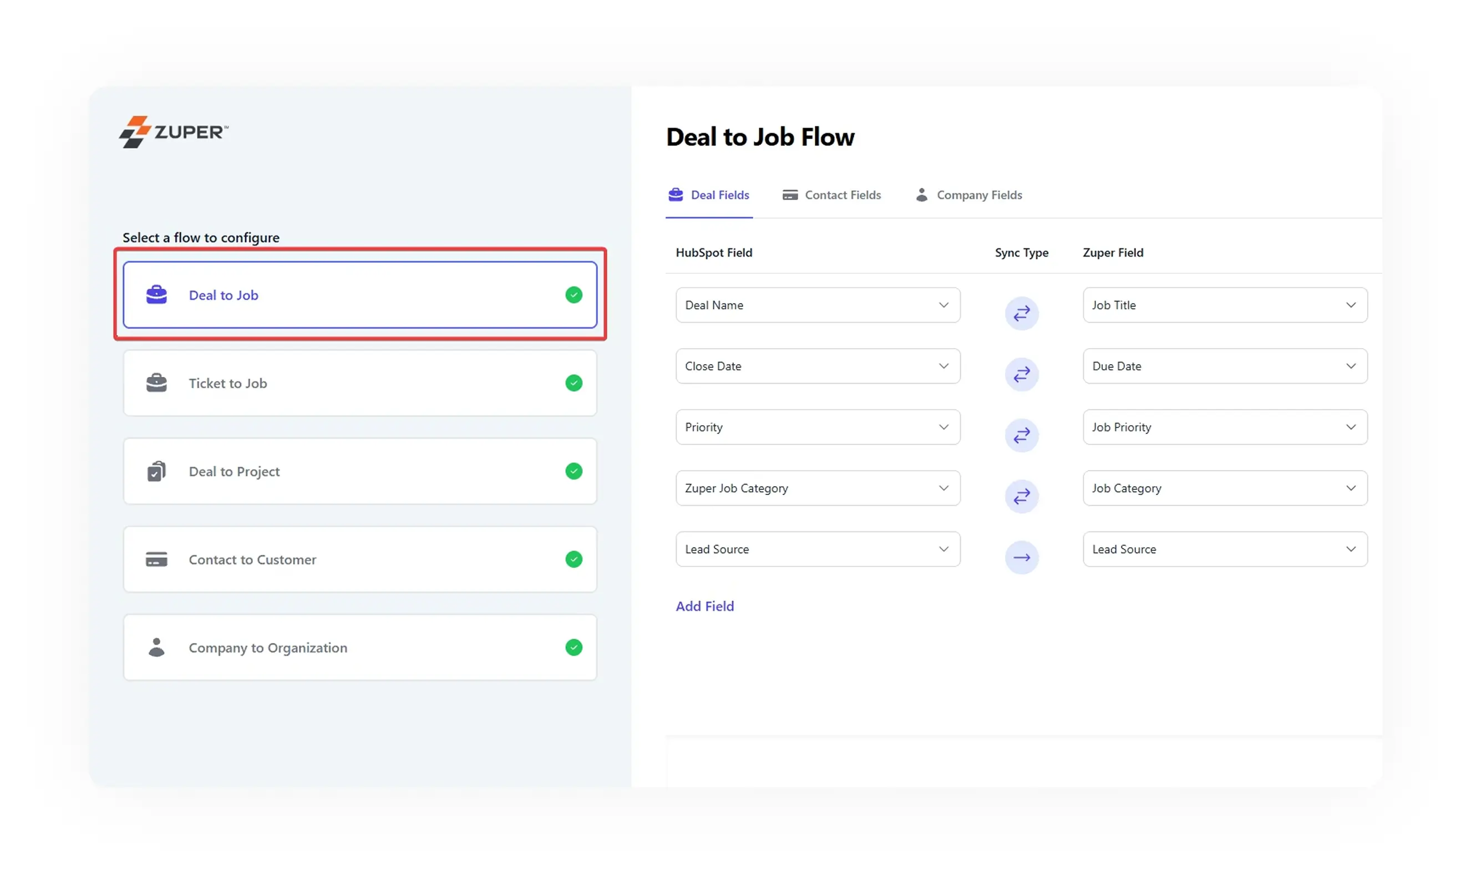1471x878 pixels.
Task: Click the briefcase icon beside Deal to Job
Action: coord(156,295)
